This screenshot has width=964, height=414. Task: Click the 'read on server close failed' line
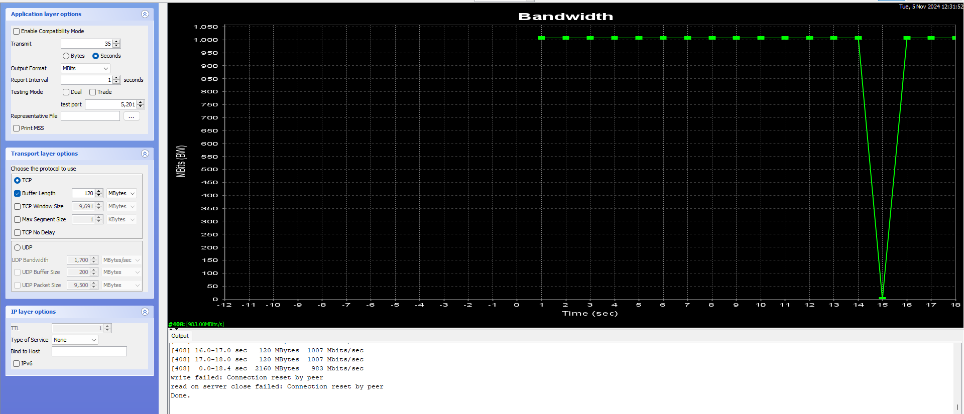pos(277,386)
